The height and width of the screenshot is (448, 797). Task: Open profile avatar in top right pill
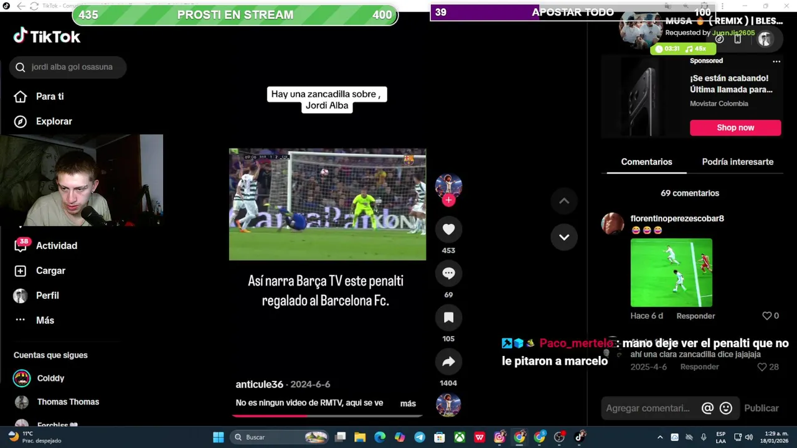(765, 39)
